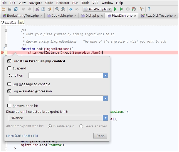Open the Run menu
The height and width of the screenshot is (152, 179).
pyautogui.click(x=75, y=3)
